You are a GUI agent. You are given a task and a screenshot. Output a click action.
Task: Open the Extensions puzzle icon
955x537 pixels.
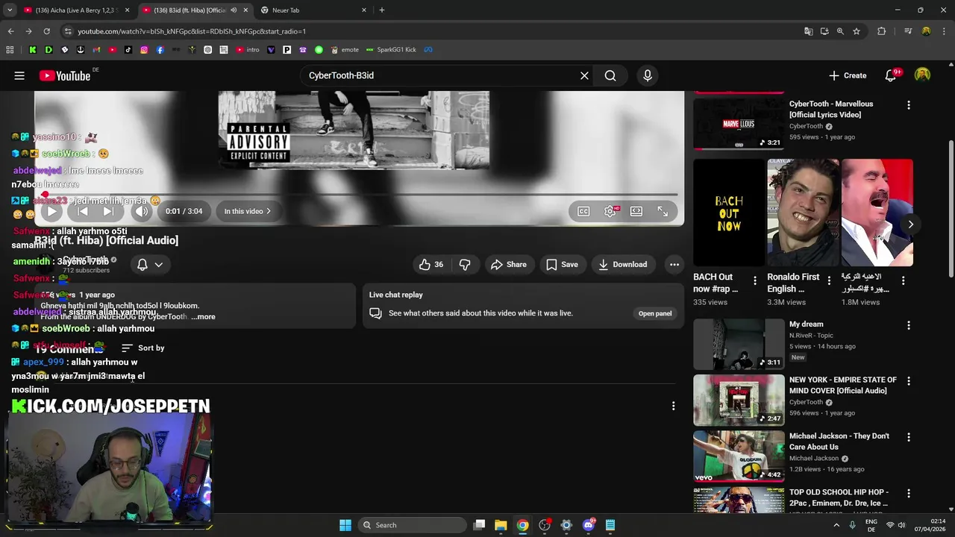point(881,31)
